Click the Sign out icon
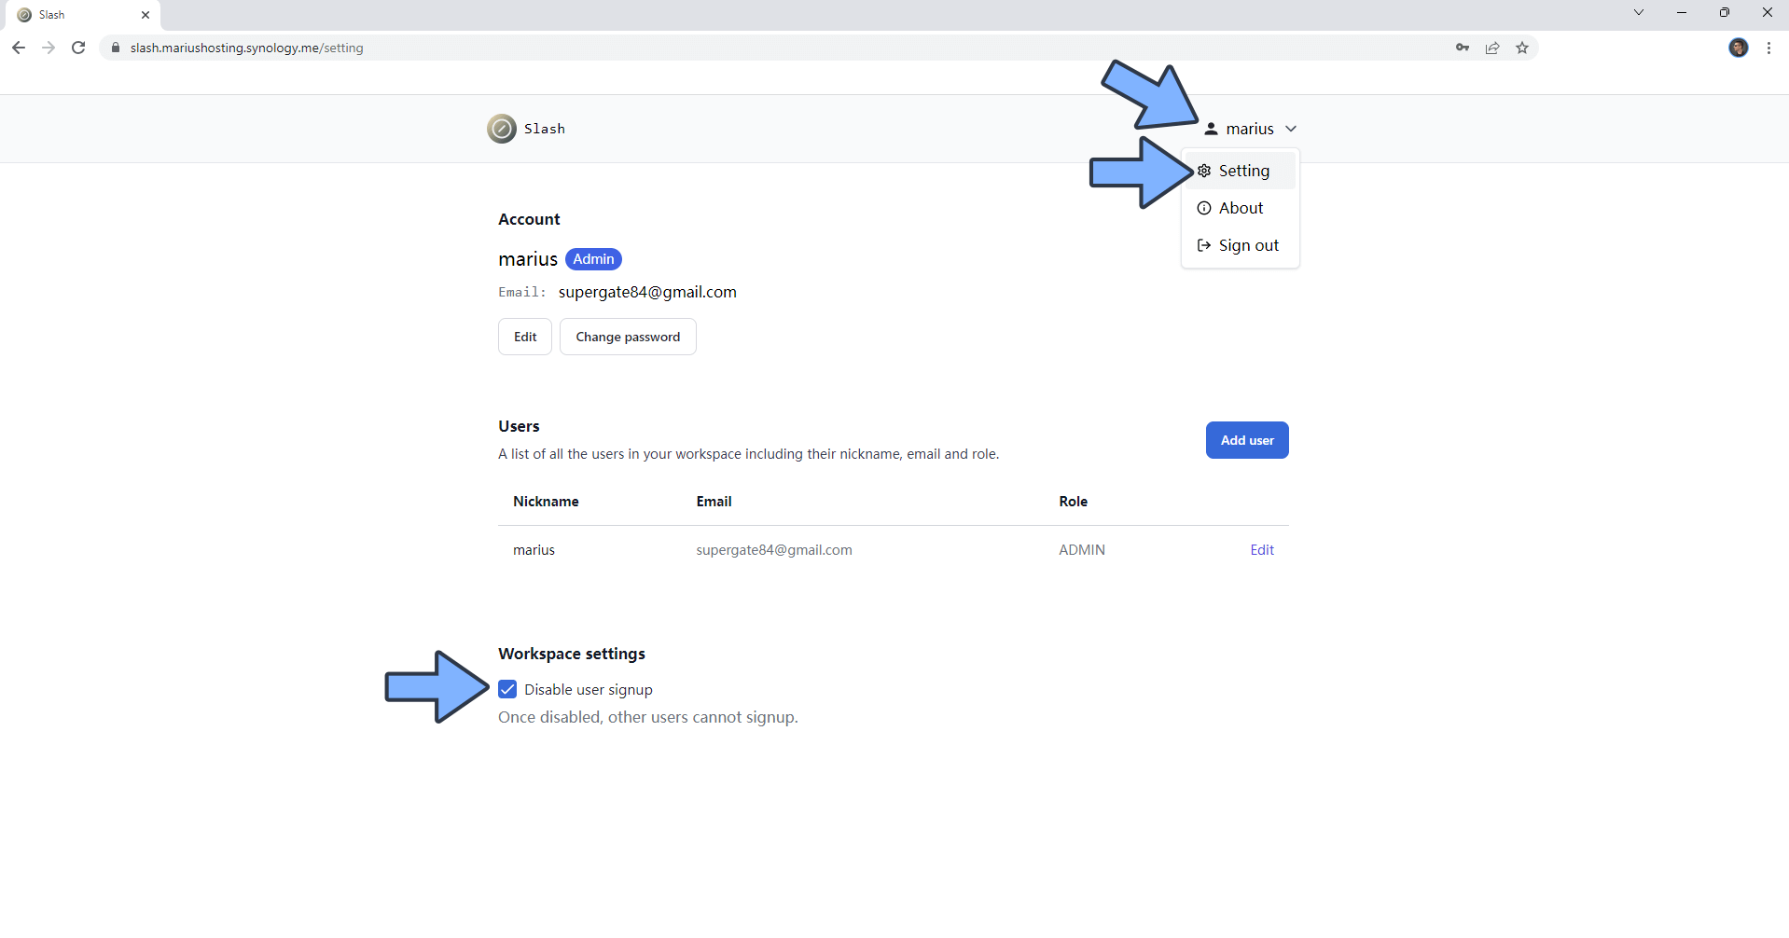 pos(1203,244)
